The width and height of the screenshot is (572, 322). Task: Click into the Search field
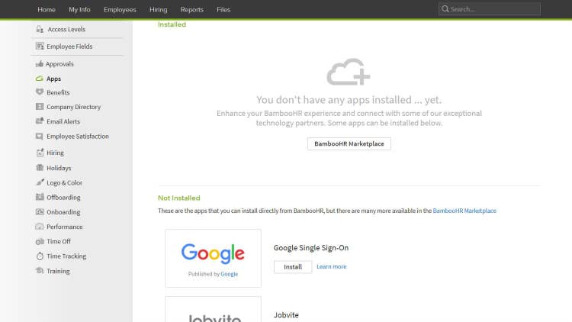[x=490, y=9]
